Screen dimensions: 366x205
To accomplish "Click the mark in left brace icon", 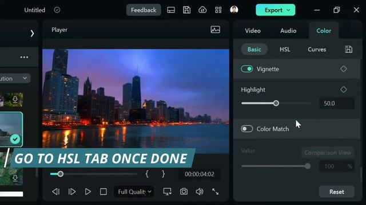I will (x=147, y=174).
